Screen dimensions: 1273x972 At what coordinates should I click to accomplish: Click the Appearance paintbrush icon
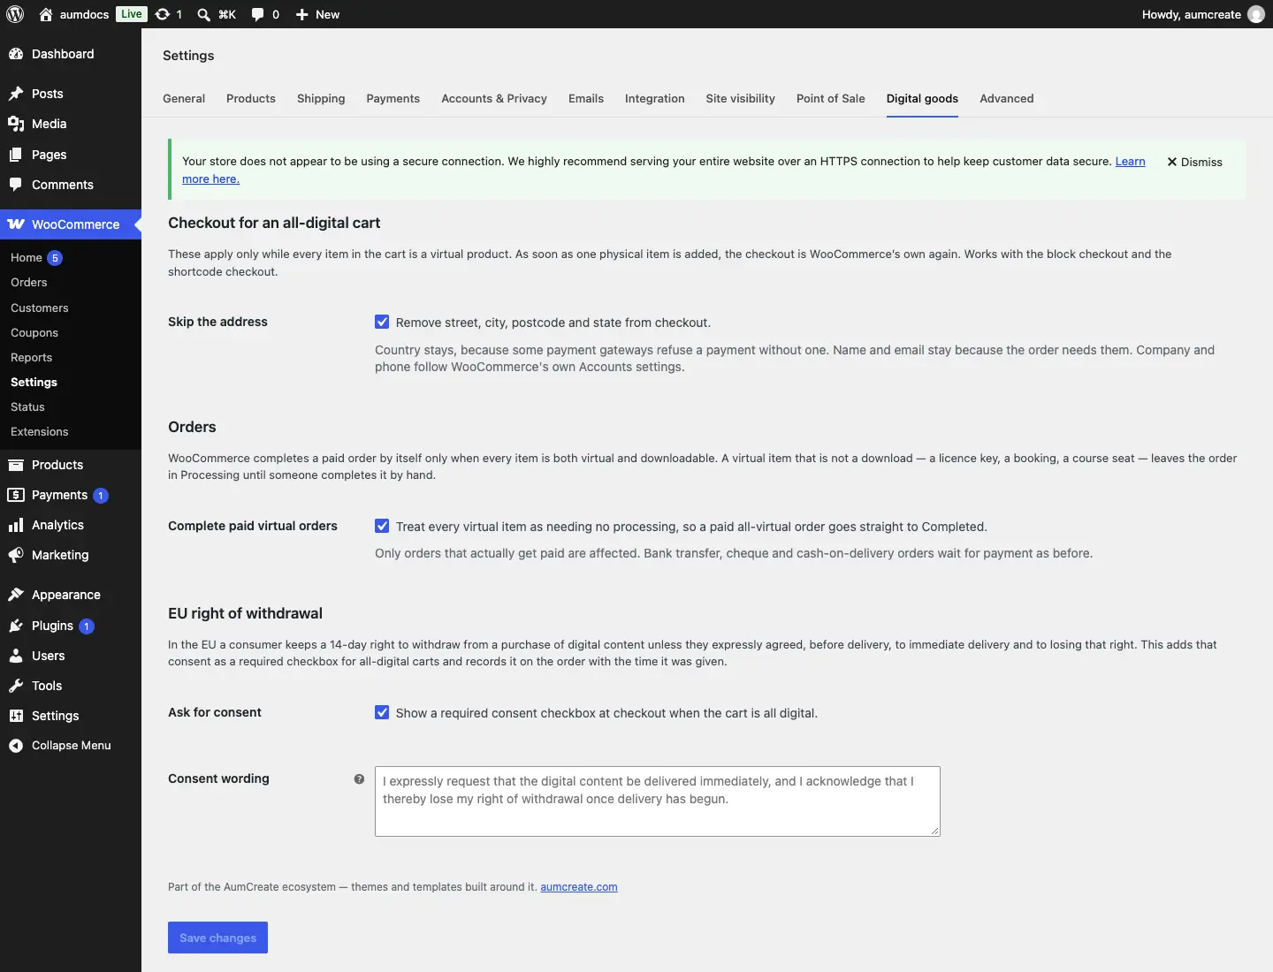[16, 595]
